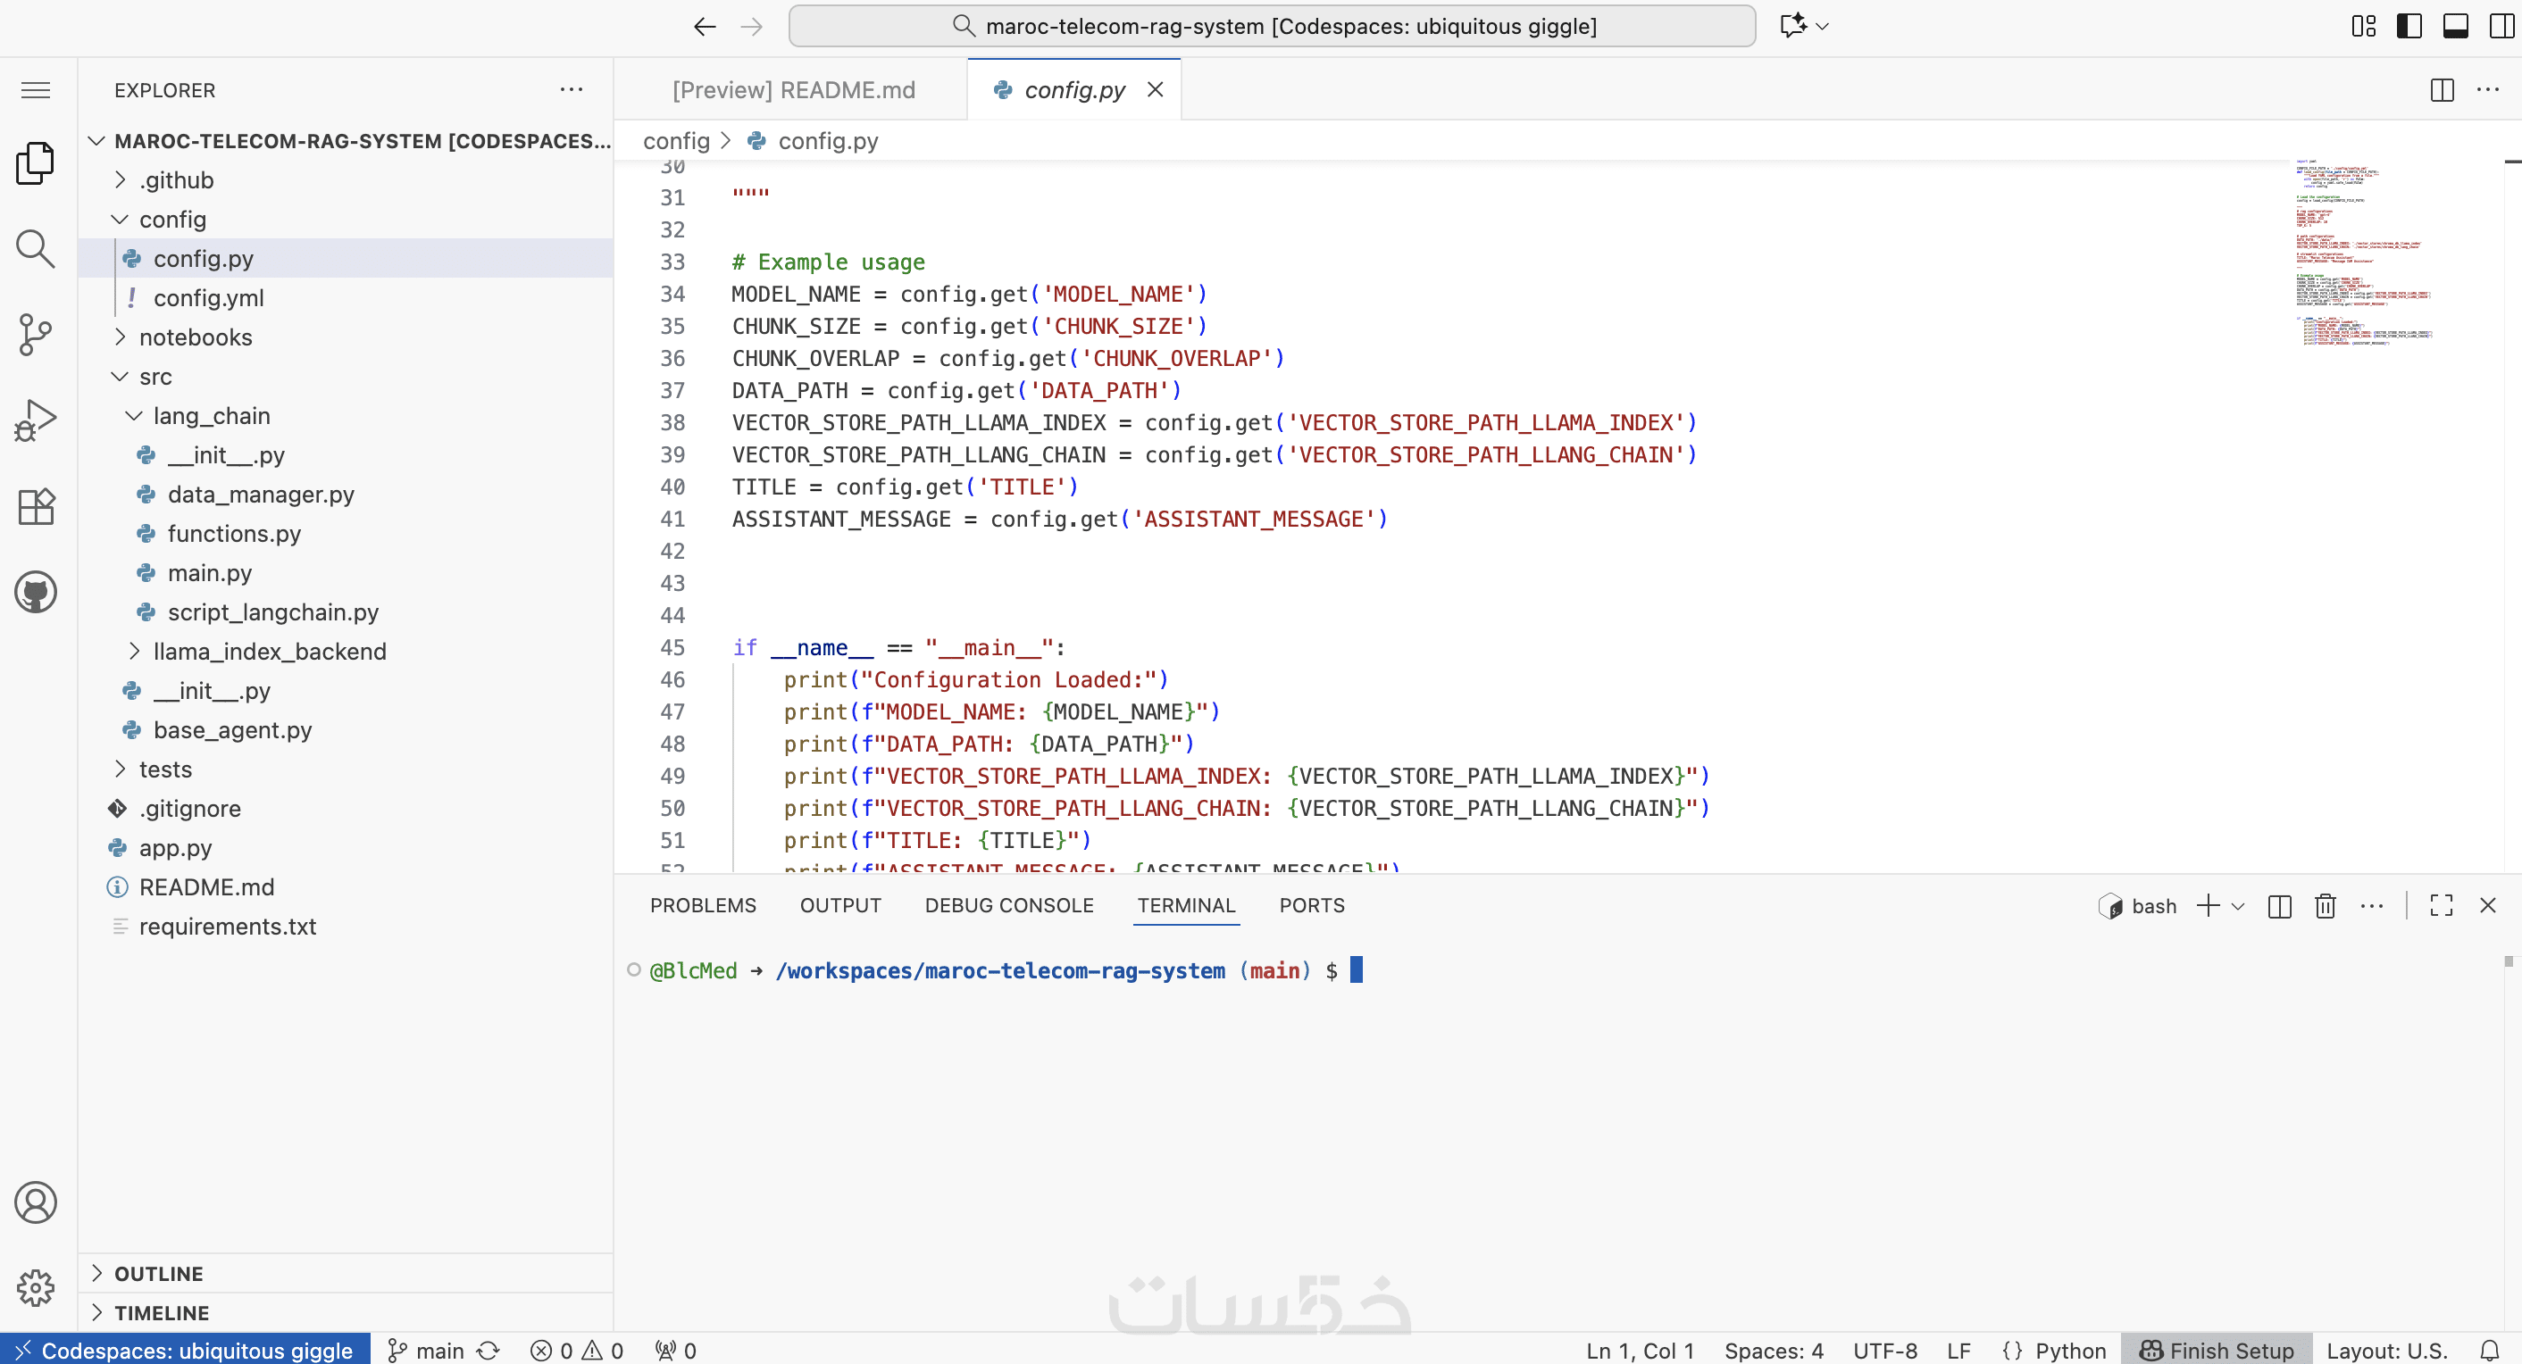The height and width of the screenshot is (1364, 2522).
Task: Open the Manage gear menu
Action: pyautogui.click(x=35, y=1288)
